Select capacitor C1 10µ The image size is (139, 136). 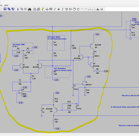click(20, 82)
